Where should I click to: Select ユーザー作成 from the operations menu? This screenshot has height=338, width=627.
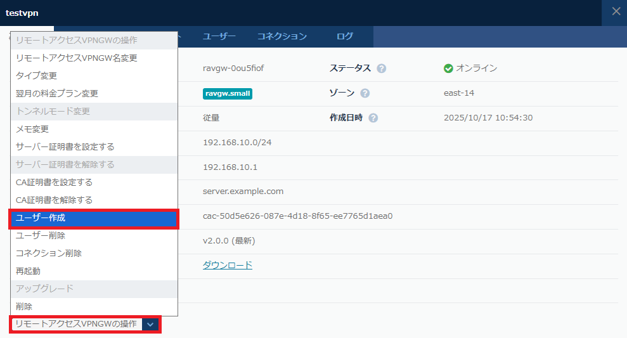[94, 218]
